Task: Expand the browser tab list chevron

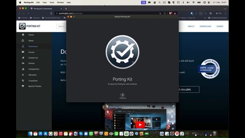Action: tap(225, 9)
